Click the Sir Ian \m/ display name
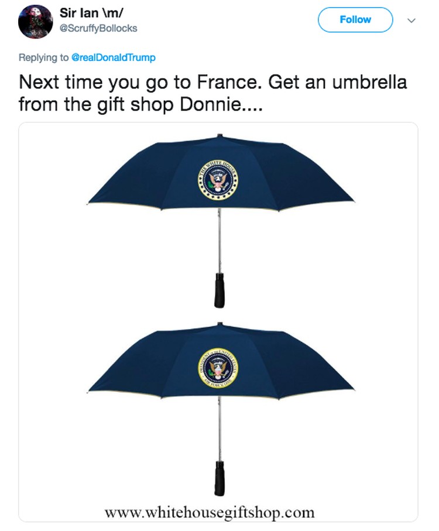The height and width of the screenshot is (531, 439). (x=91, y=13)
